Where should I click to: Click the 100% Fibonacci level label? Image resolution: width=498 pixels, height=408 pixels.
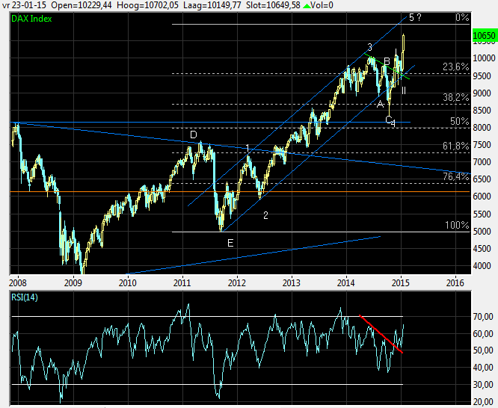[457, 225]
